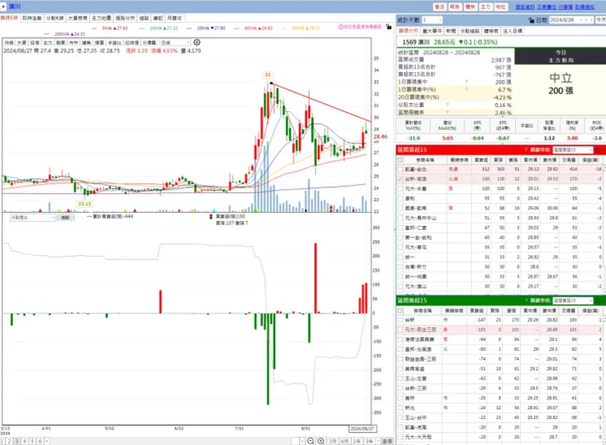The width and height of the screenshot is (606, 445).
Task: Open 關聯券商 dropdown in 區間賣超15 header
Action: (x=573, y=300)
